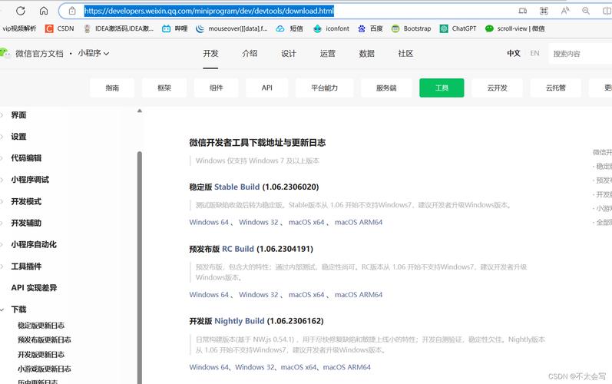Open API 实现差异 sidebar item
The width and height of the screenshot is (612, 384).
pyautogui.click(x=34, y=287)
